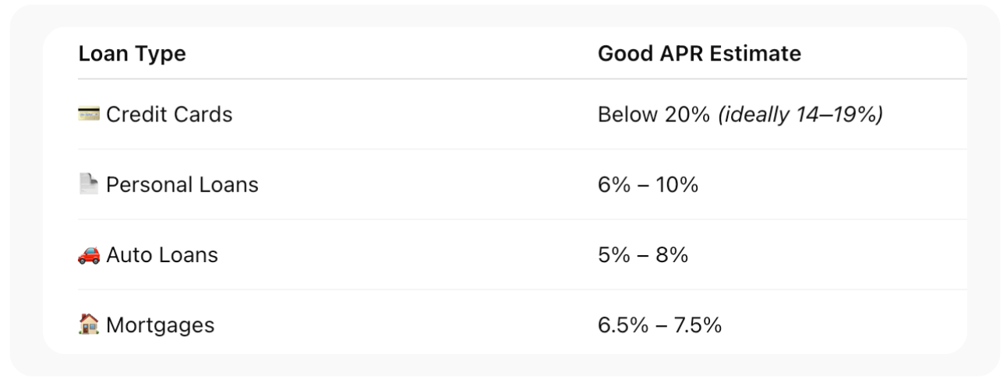Click the 6% – 10% cell
1007x382 pixels.
click(x=648, y=185)
